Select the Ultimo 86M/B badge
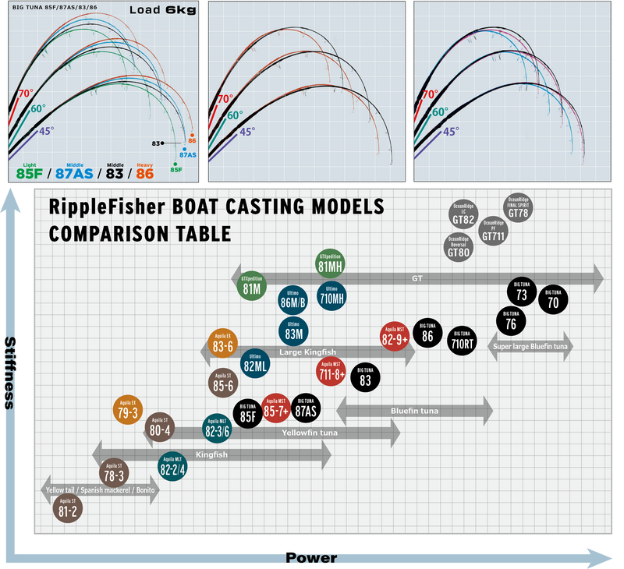The image size is (624, 569). tap(292, 300)
